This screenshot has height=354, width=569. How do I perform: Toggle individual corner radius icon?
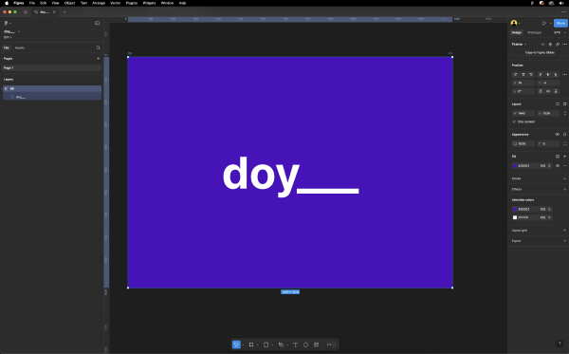[x=564, y=143]
